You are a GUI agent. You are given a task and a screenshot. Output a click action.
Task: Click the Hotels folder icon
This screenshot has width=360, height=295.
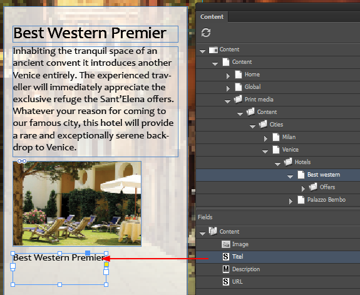tap(288, 162)
